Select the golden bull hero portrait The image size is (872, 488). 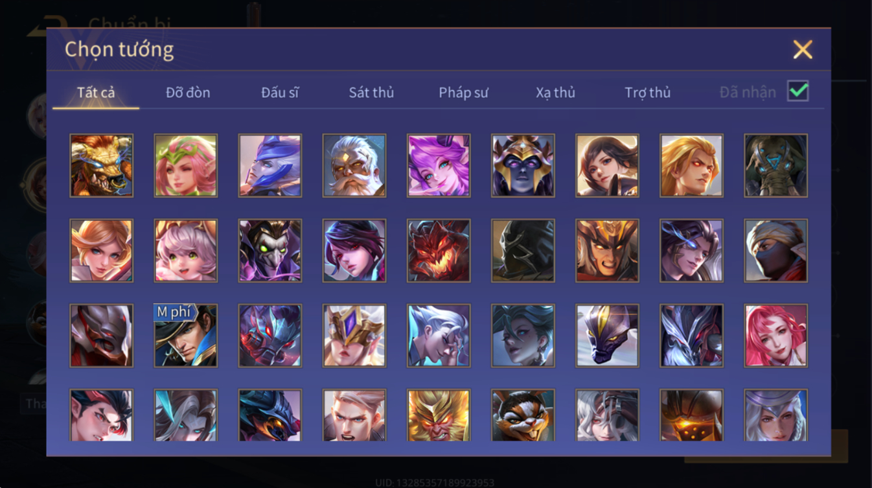(102, 165)
